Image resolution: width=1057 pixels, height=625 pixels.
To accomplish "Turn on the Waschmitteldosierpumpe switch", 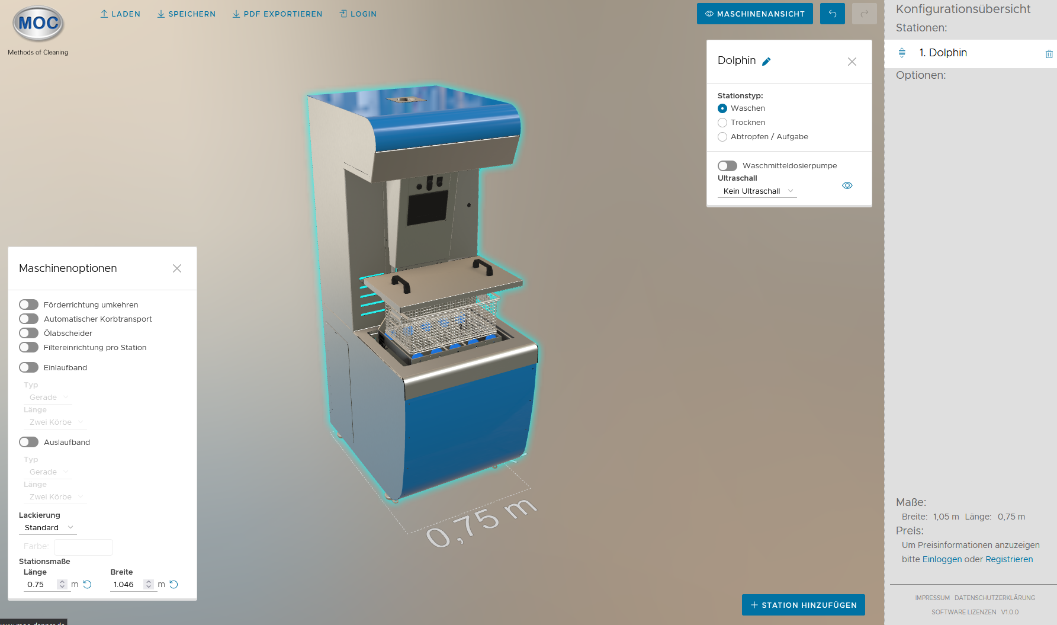I will [727, 166].
